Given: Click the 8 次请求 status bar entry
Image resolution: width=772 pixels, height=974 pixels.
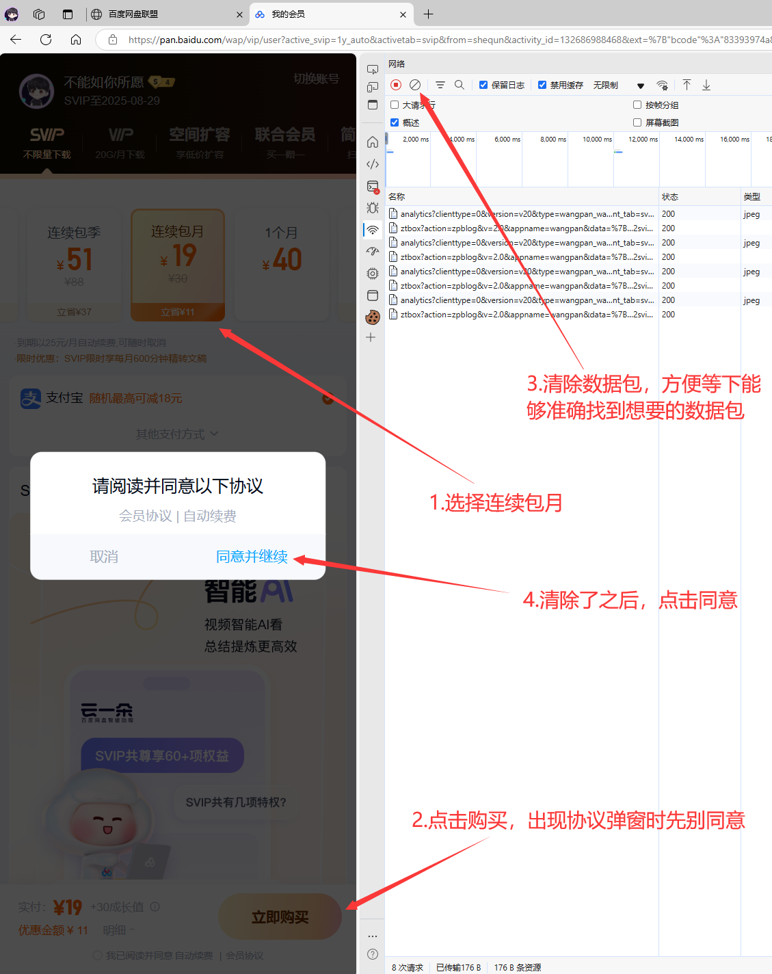Looking at the screenshot, I should 408,967.
